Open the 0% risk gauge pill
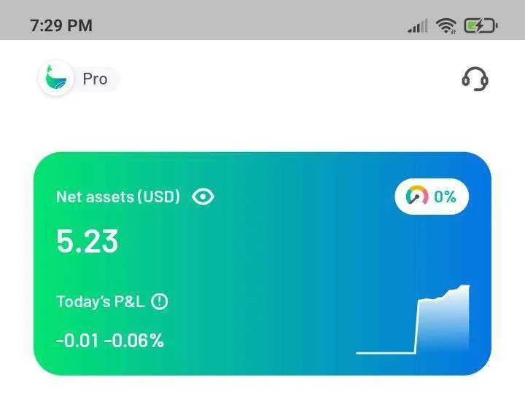 432,197
